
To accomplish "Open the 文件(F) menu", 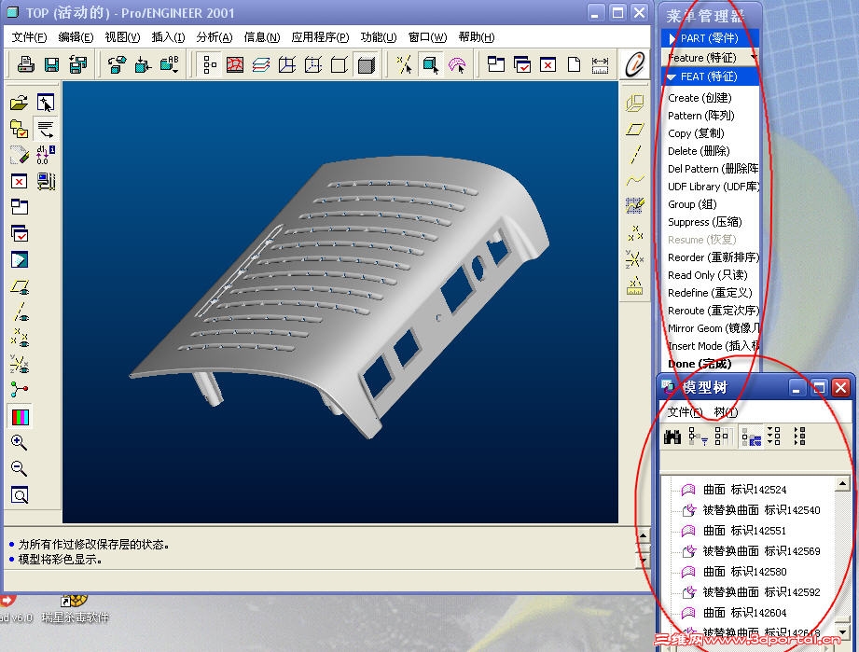I will tap(29, 37).
